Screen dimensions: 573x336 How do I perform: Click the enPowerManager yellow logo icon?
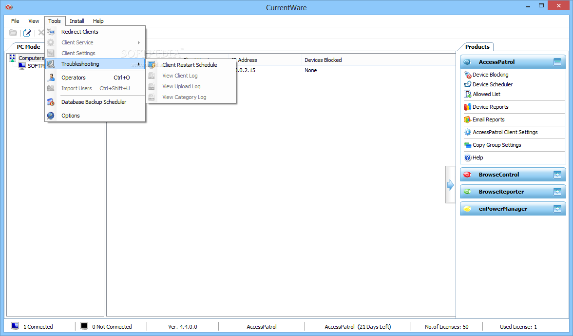(467, 209)
